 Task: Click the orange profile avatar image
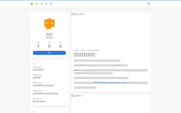pyautogui.click(x=50, y=24)
